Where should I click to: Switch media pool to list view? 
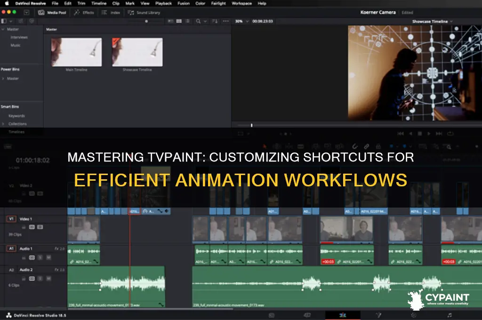pyautogui.click(x=187, y=21)
